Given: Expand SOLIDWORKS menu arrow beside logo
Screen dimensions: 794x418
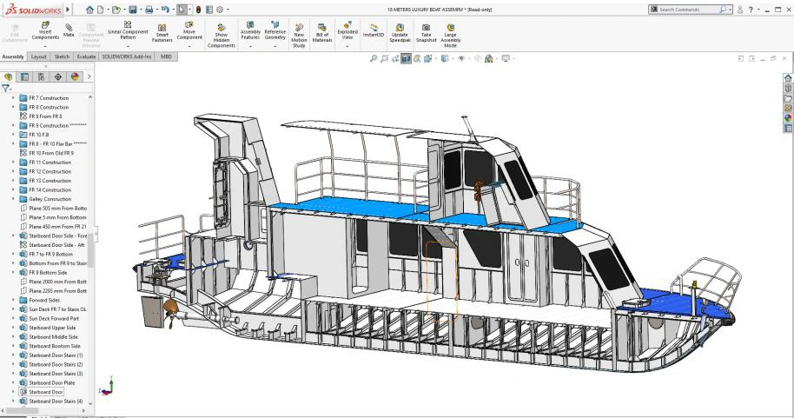Looking at the screenshot, I should (x=68, y=9).
